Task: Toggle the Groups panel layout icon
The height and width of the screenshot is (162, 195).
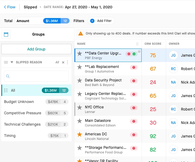Action: 6,35
